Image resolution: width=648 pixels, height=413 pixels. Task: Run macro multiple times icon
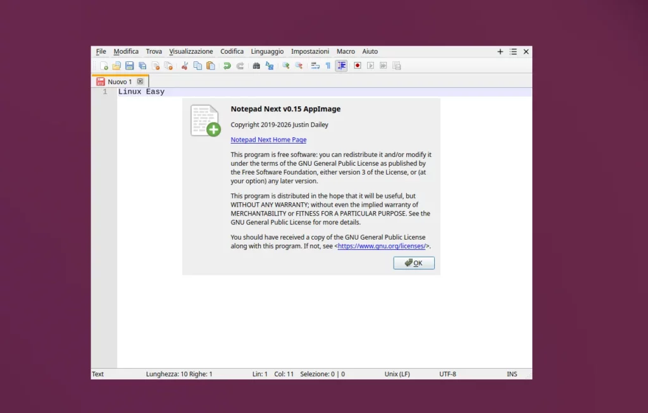point(383,66)
